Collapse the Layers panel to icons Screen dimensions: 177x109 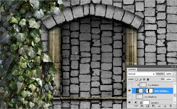tap(172, 66)
